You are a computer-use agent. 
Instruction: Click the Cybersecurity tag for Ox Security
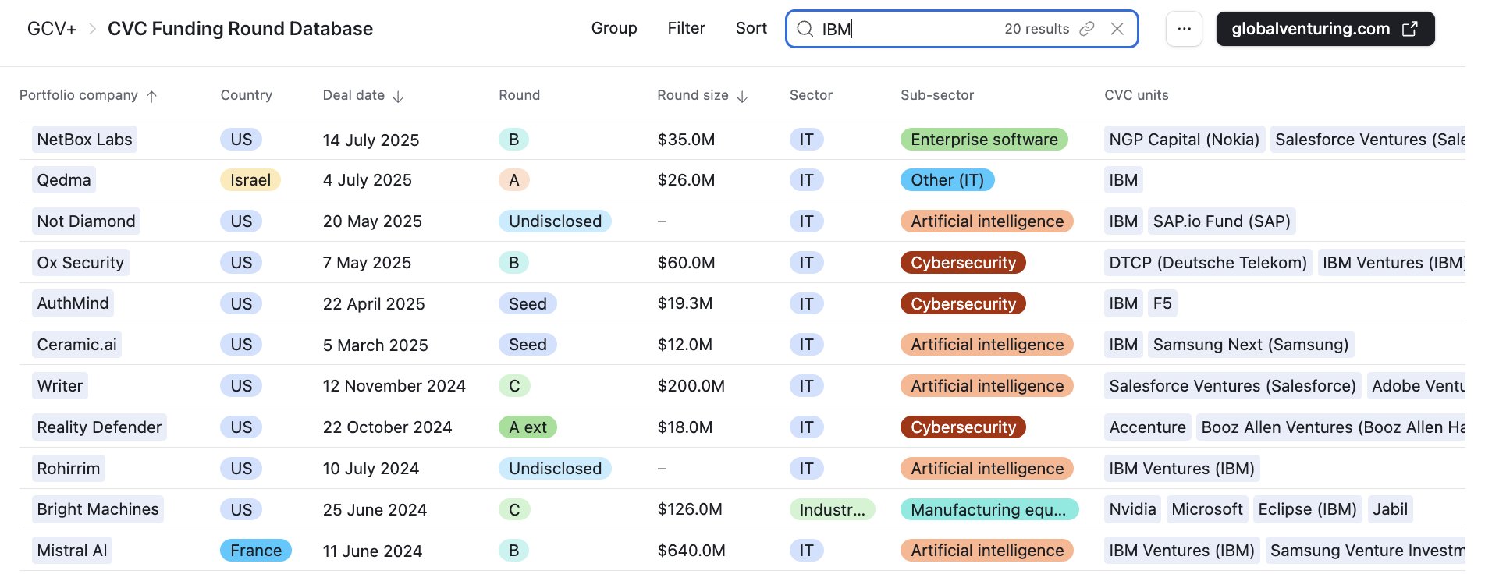[963, 263]
